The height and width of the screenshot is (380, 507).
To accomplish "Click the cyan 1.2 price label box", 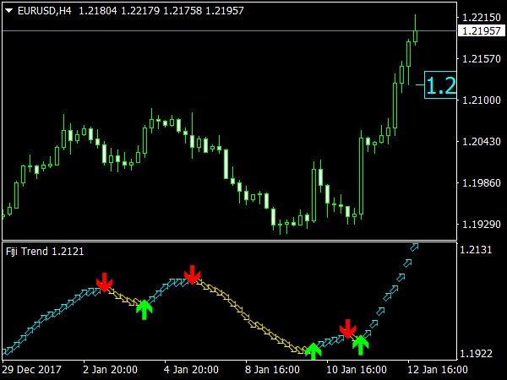I will pyautogui.click(x=440, y=85).
